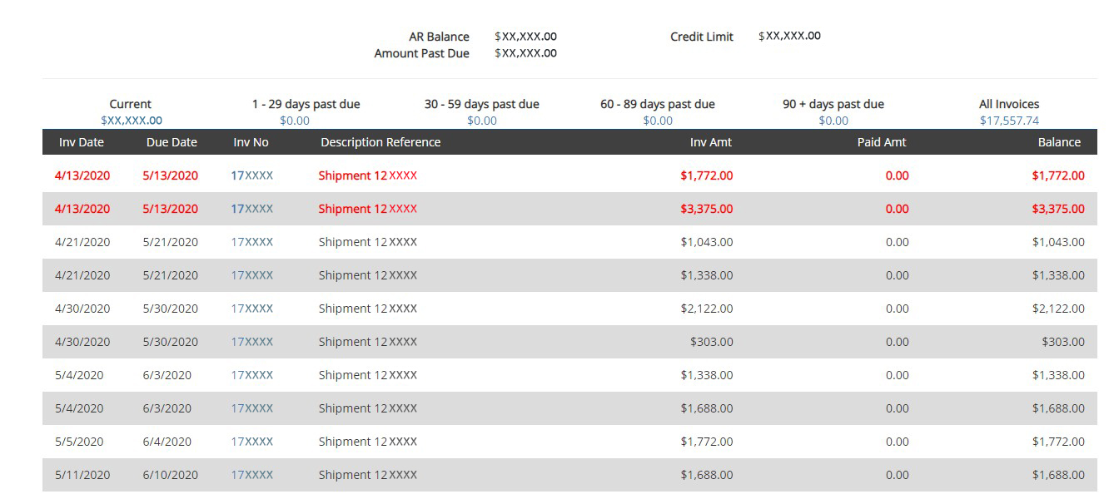Open the 30 - 59 days past due amount
The width and height of the screenshot is (1109, 494).
pos(481,120)
